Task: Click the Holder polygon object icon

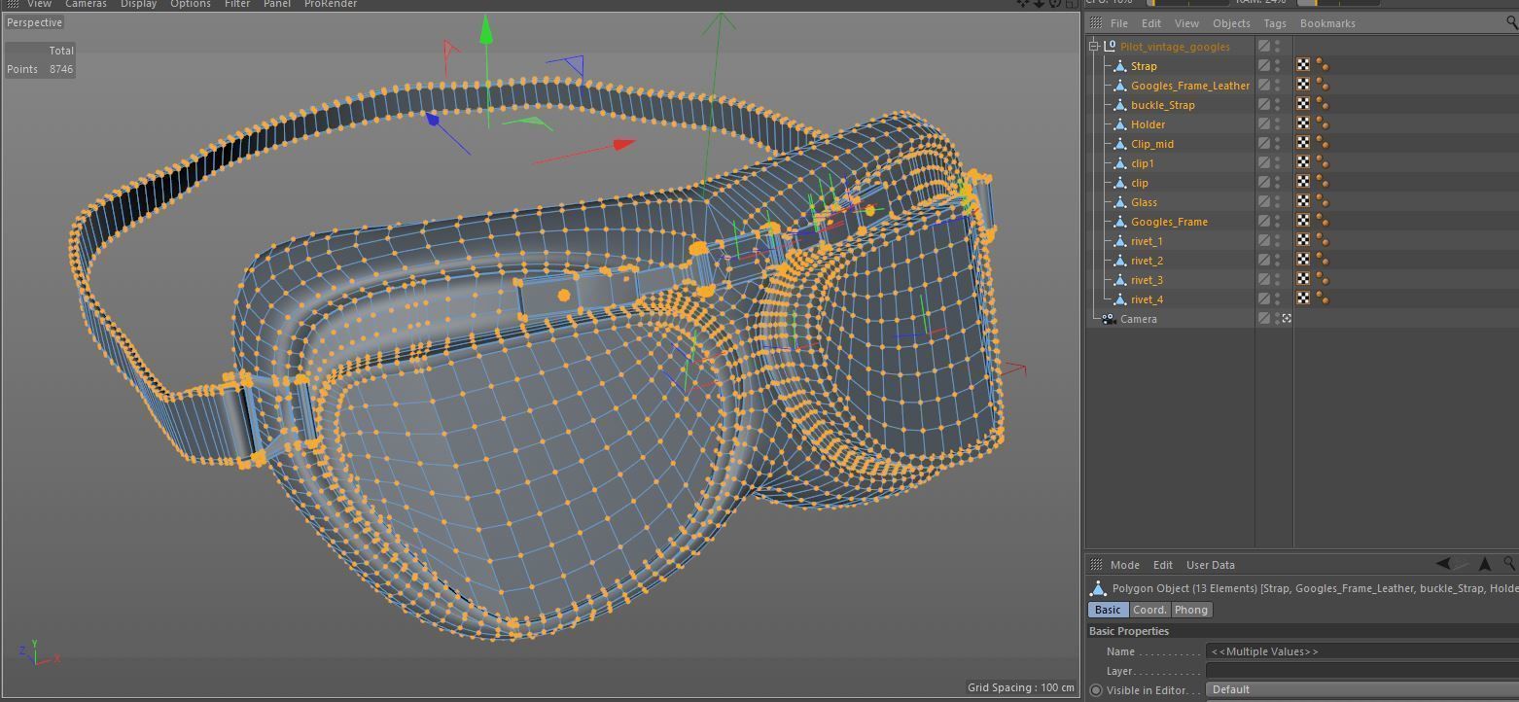Action: [x=1119, y=124]
